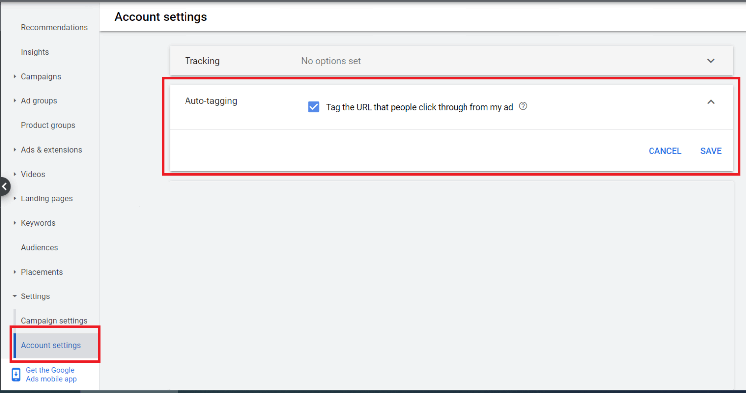Click the 'Get the Google Ads mobile app' link
Viewport: 746px width, 393px height.
(x=50, y=374)
